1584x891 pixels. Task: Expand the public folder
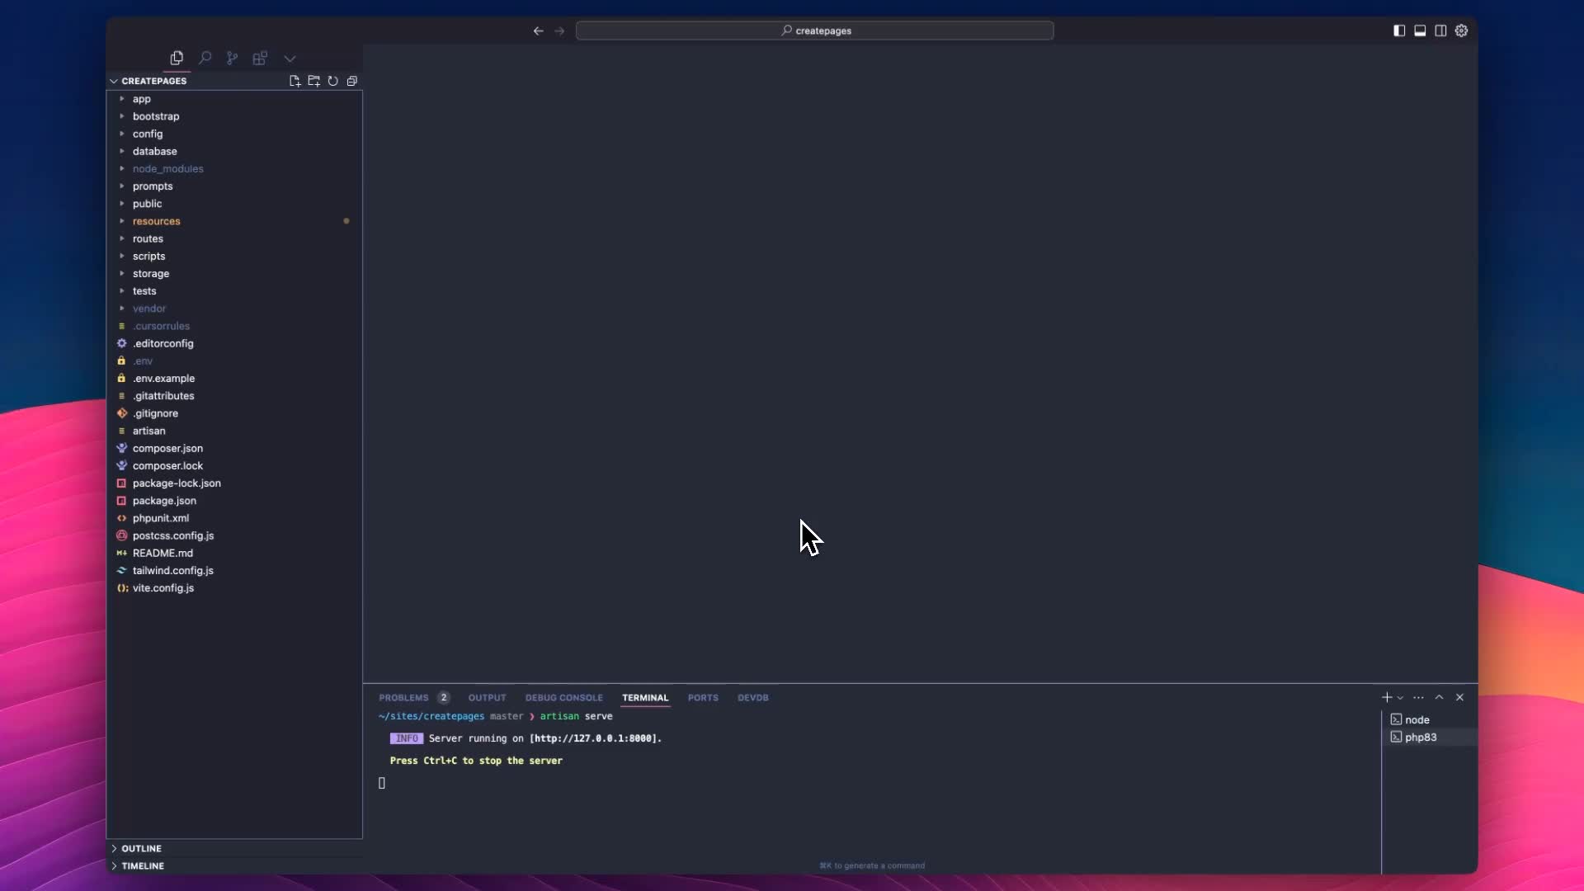click(234, 204)
